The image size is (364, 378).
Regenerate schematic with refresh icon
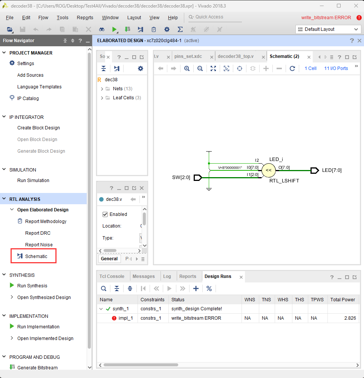click(x=292, y=68)
